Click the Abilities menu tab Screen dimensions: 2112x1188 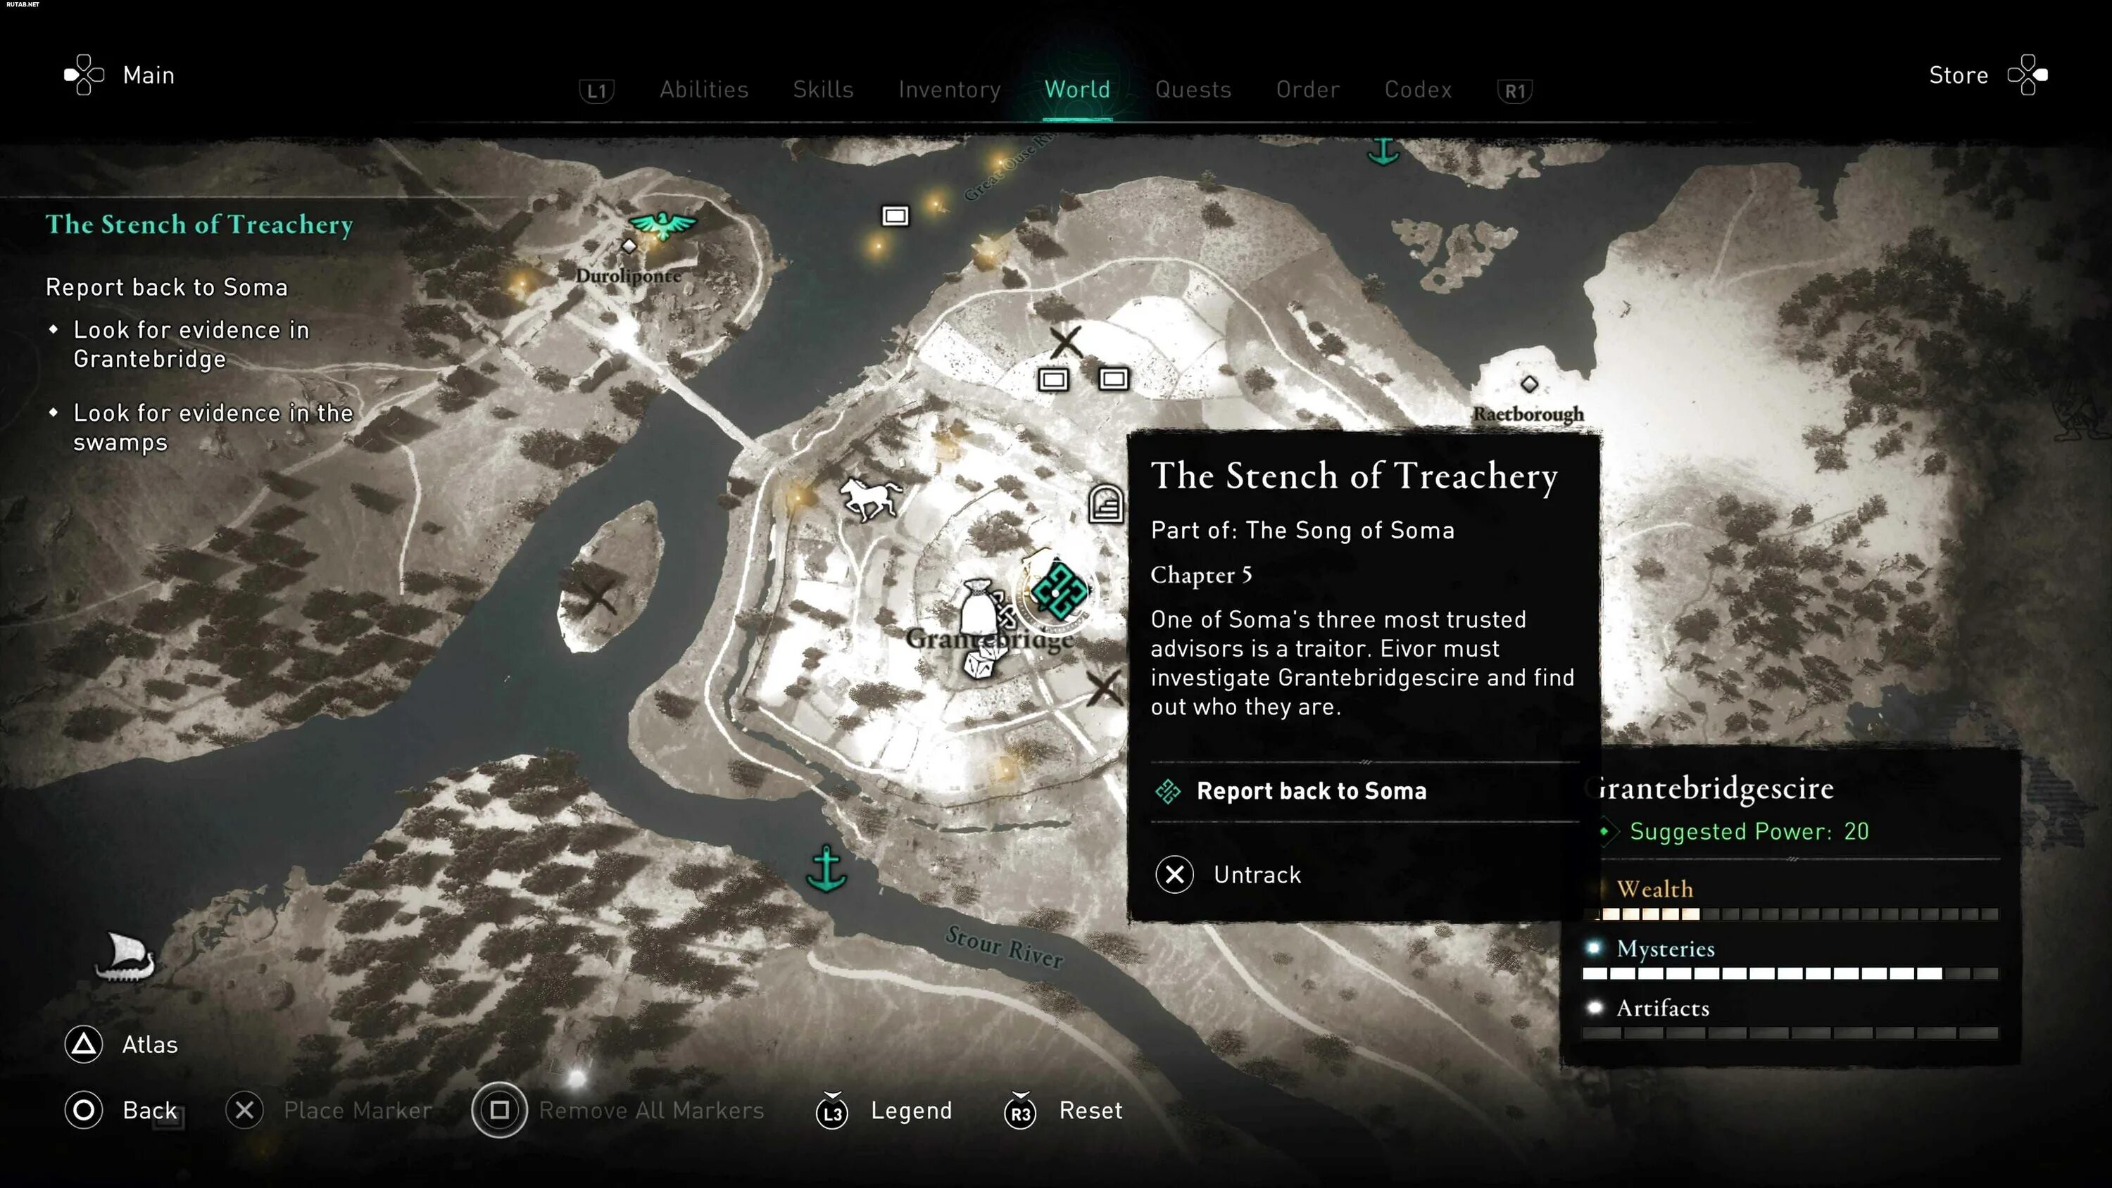[703, 90]
